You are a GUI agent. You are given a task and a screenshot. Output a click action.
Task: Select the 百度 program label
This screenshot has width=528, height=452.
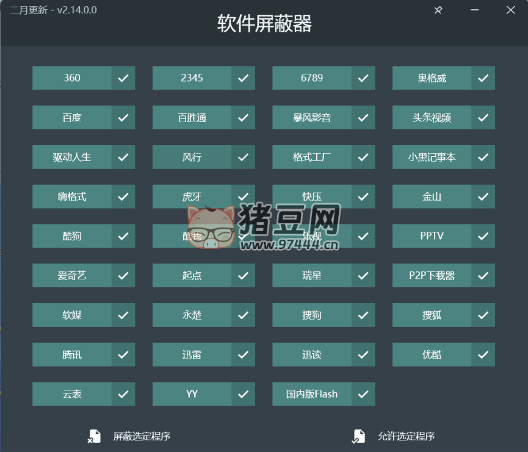click(x=72, y=118)
